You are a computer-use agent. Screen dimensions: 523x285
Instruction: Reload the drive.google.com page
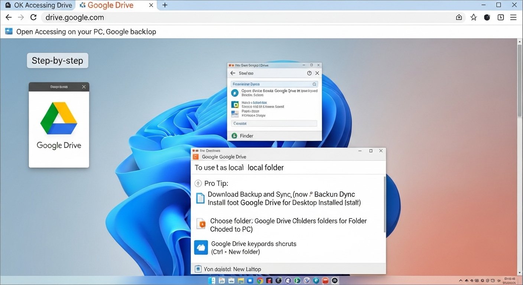pos(33,17)
